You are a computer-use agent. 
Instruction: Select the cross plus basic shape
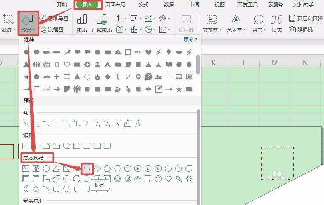67,179
